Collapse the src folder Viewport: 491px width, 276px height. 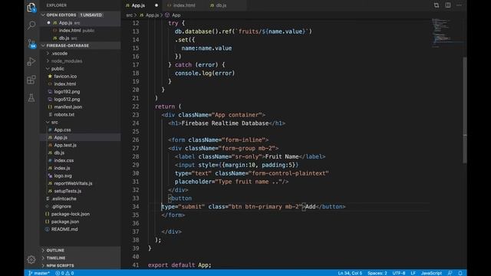[80, 122]
